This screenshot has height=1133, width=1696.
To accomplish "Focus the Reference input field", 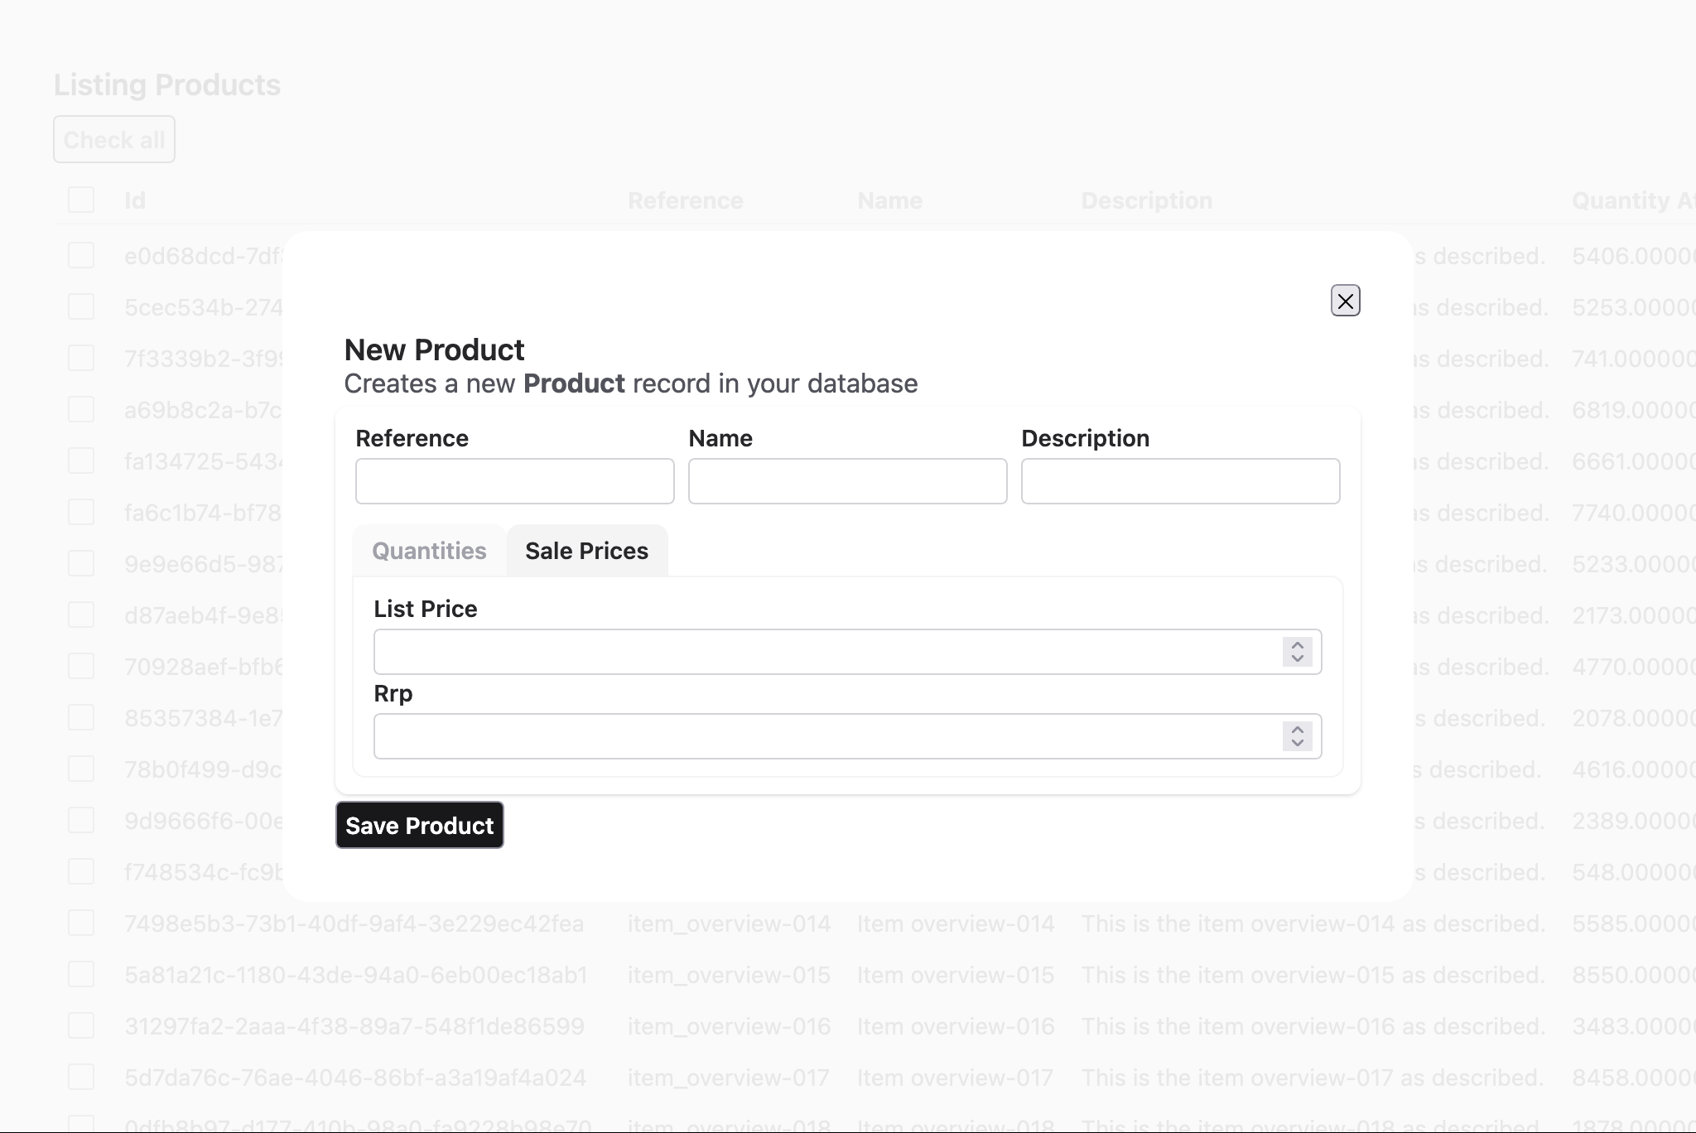I will (x=514, y=481).
